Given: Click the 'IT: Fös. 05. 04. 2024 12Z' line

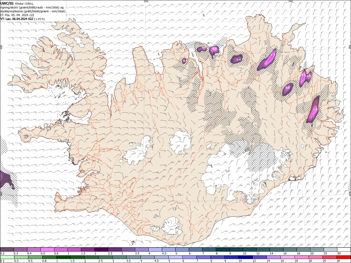Looking at the screenshot, I should (17, 15).
